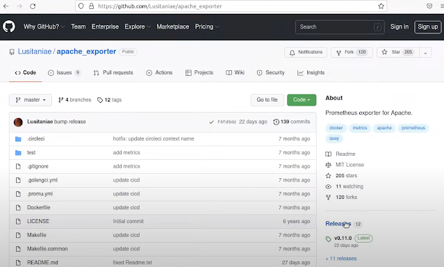Image resolution: width=444 pixels, height=267 pixels.
Task: Click the folder icon for test
Action: (x=18, y=153)
